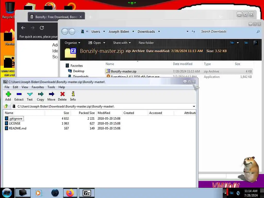Click the red Delete button in 7-Zip
This screenshot has height=198, width=264.
pyautogui.click(x=62, y=96)
